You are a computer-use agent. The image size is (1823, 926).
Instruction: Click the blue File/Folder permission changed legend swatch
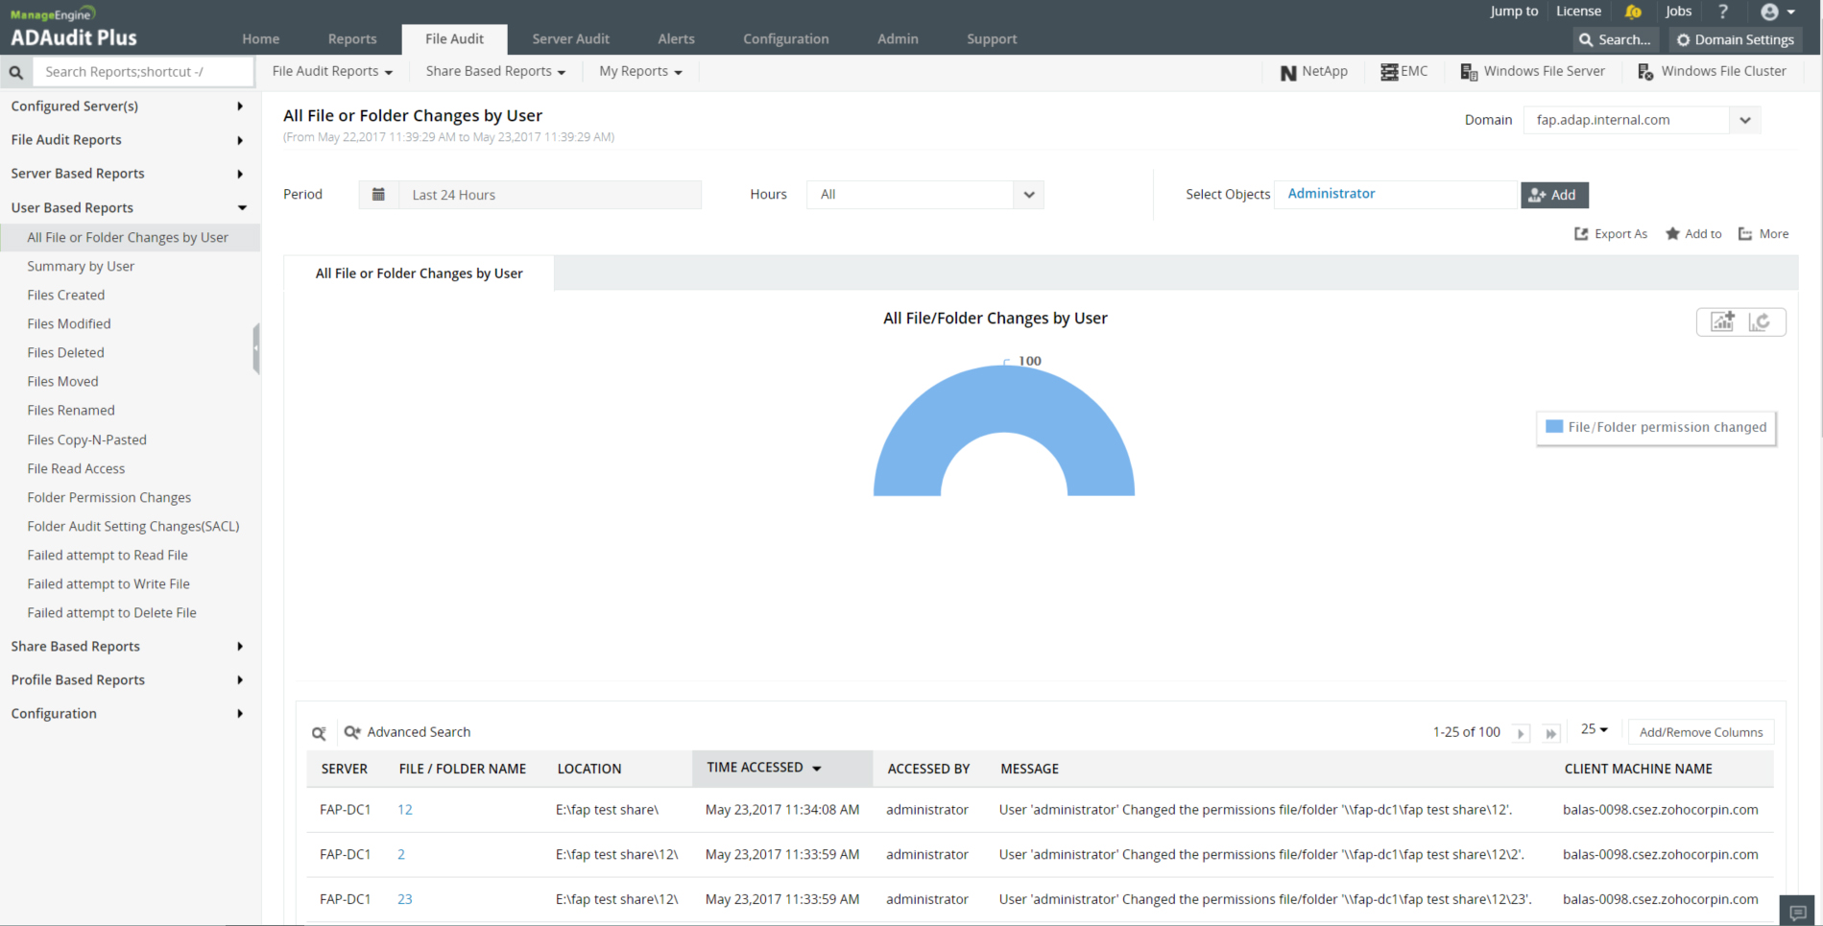pos(1554,427)
